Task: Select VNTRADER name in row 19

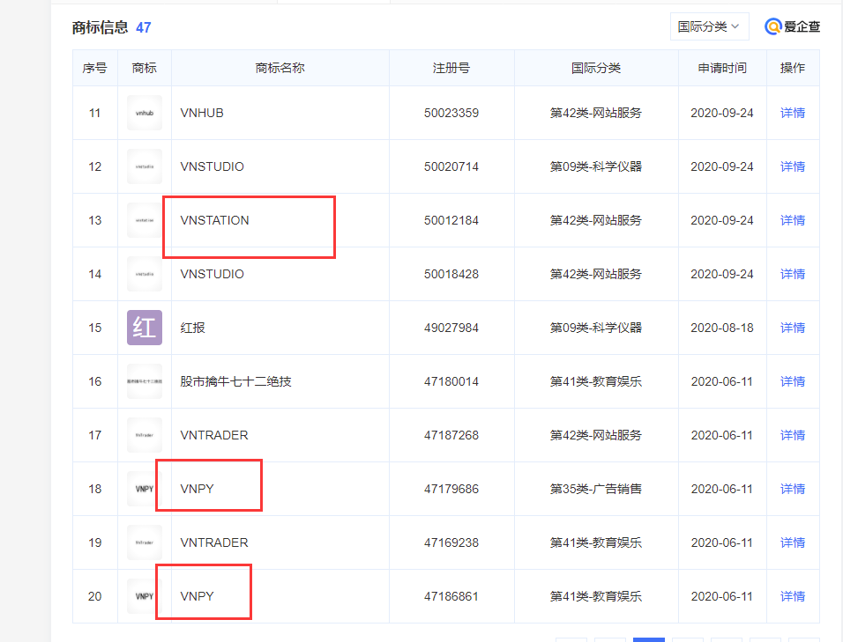Action: (x=214, y=542)
